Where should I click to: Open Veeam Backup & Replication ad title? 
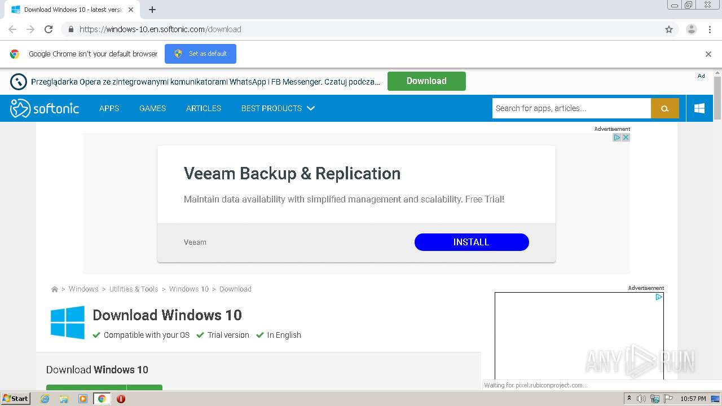point(292,174)
